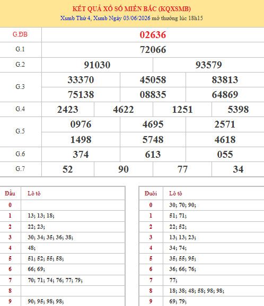The width and height of the screenshot is (264, 306).
Task: Click Đuôi row '51; 71;'
Action: coord(178,215)
